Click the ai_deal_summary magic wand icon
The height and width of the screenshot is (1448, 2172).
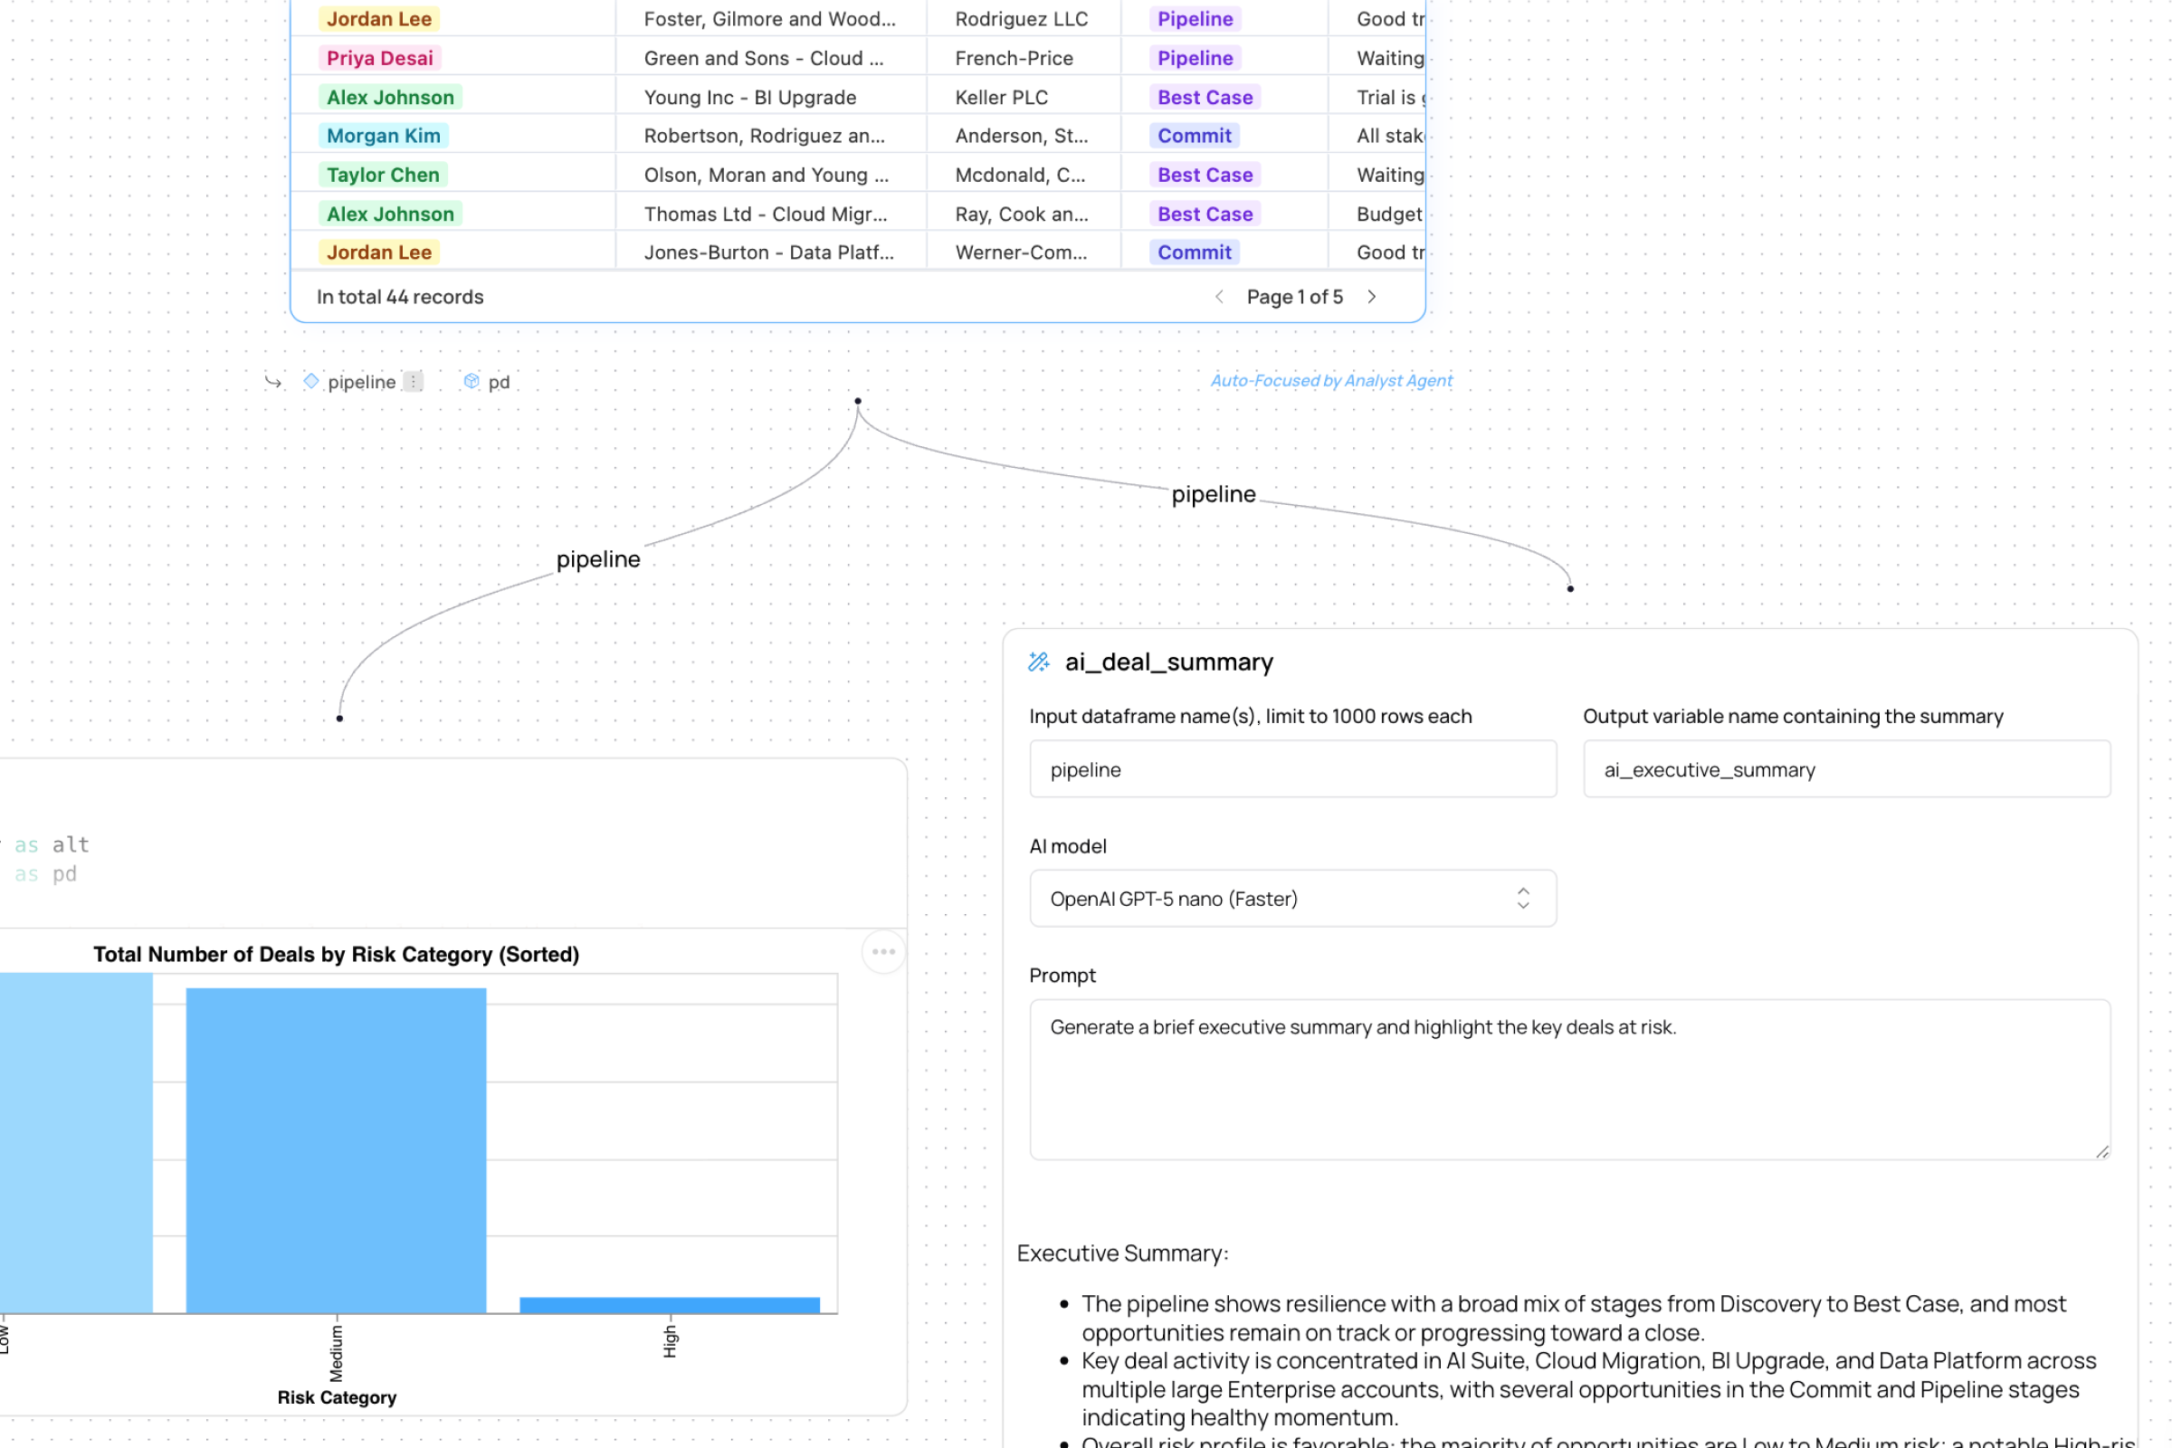click(x=1039, y=662)
